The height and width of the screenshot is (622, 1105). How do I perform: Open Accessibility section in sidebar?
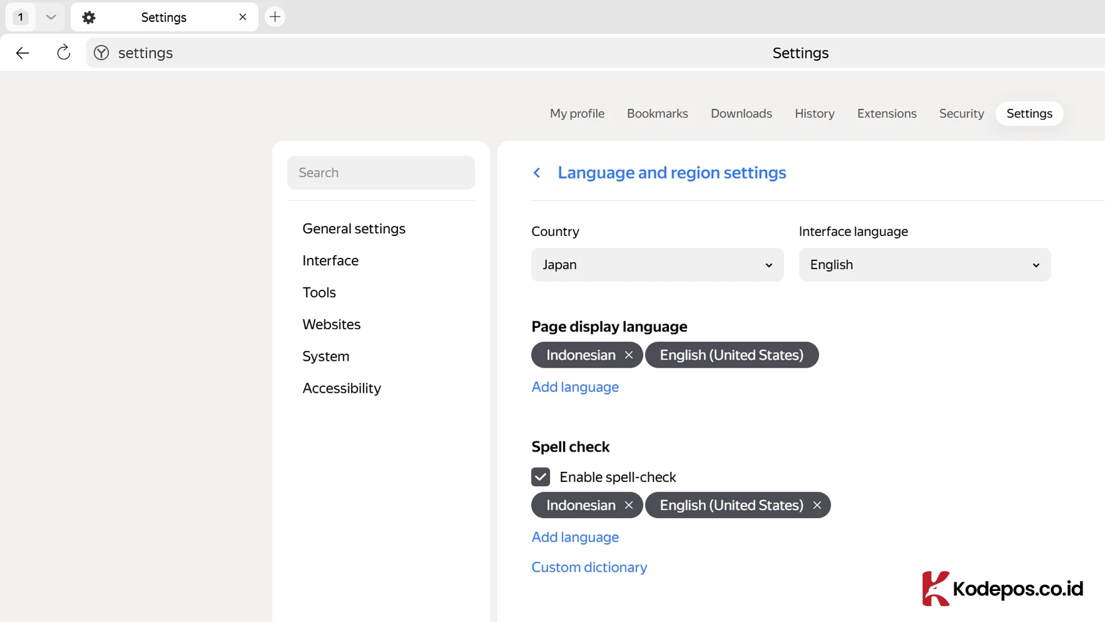click(342, 388)
